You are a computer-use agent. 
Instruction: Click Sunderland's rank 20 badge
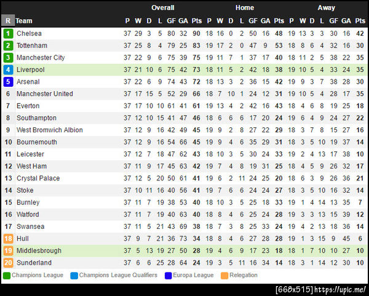(8, 263)
